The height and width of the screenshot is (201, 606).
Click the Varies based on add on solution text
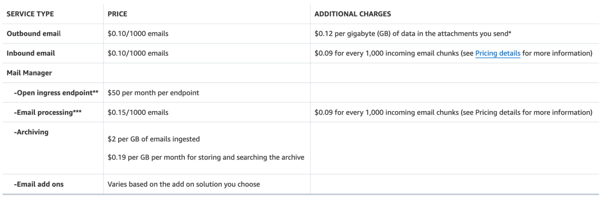184,184
